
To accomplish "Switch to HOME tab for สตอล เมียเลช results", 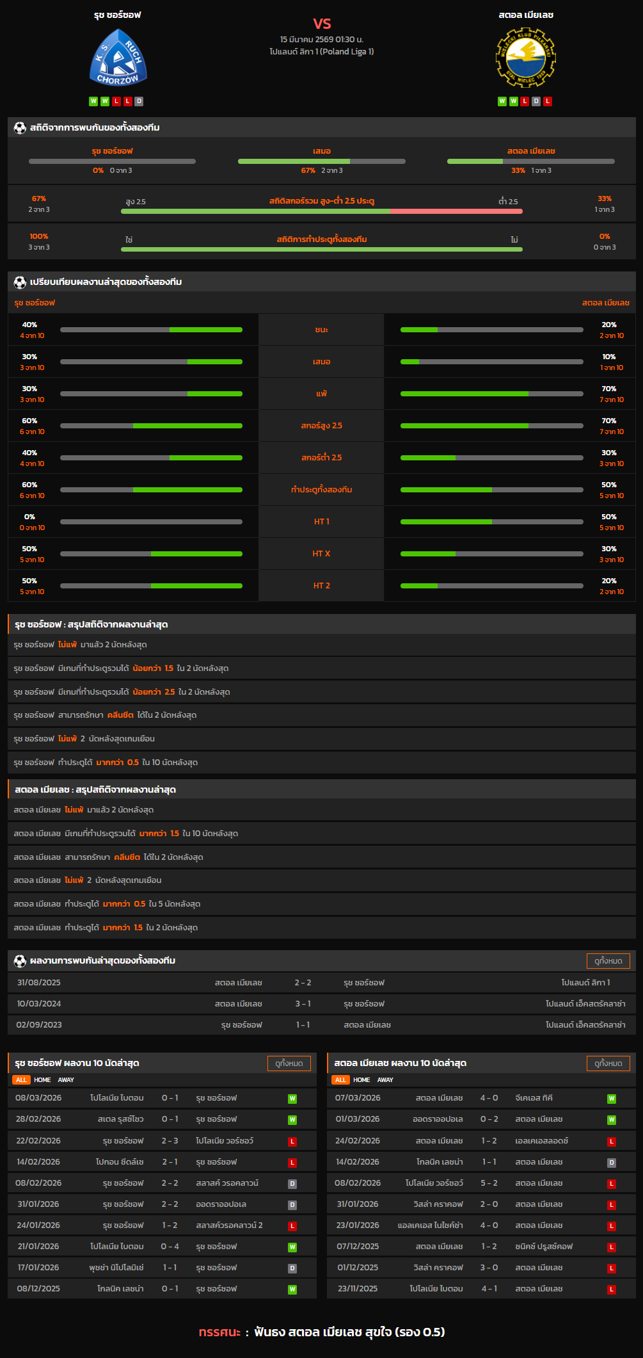I will (x=361, y=1079).
